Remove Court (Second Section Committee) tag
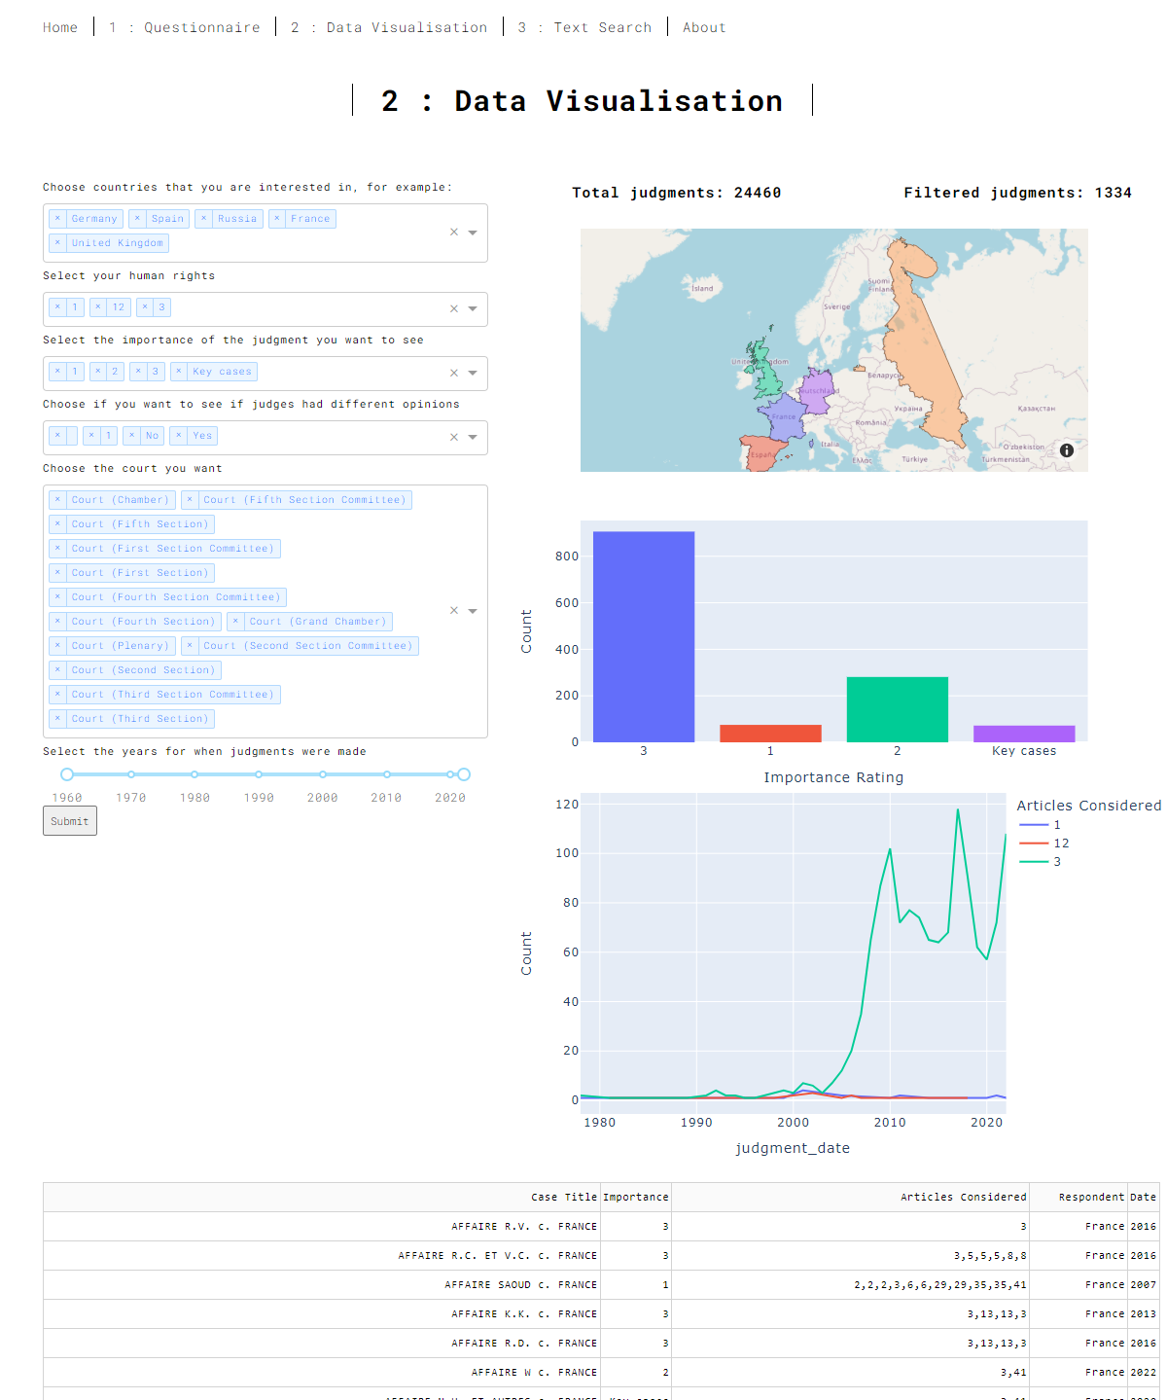The height and width of the screenshot is (1400, 1167). point(190,646)
